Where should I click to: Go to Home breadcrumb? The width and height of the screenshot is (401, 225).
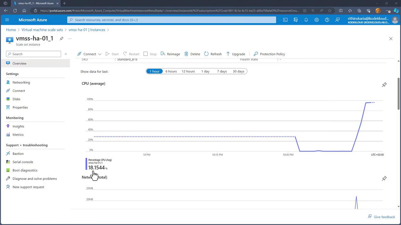11,30
